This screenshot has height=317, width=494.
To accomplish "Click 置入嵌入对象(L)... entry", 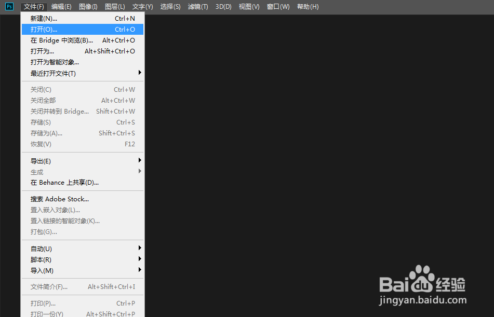I will point(83,210).
